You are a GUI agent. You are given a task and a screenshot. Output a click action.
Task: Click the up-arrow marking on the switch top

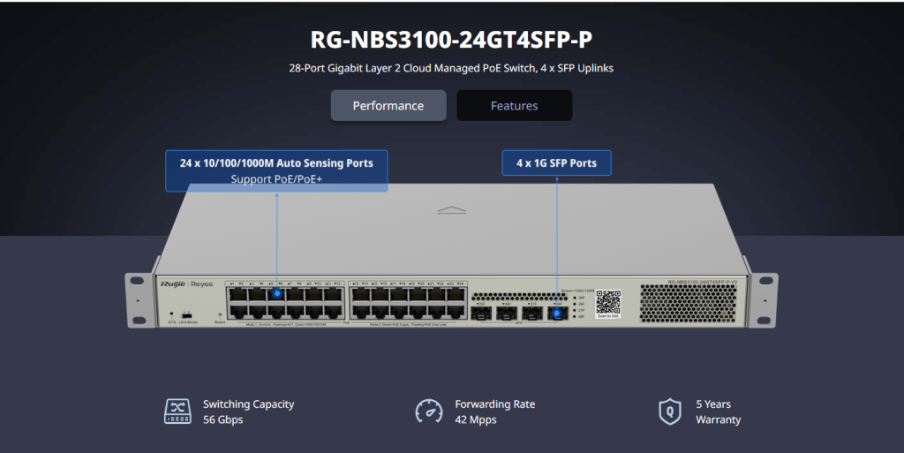point(451,210)
